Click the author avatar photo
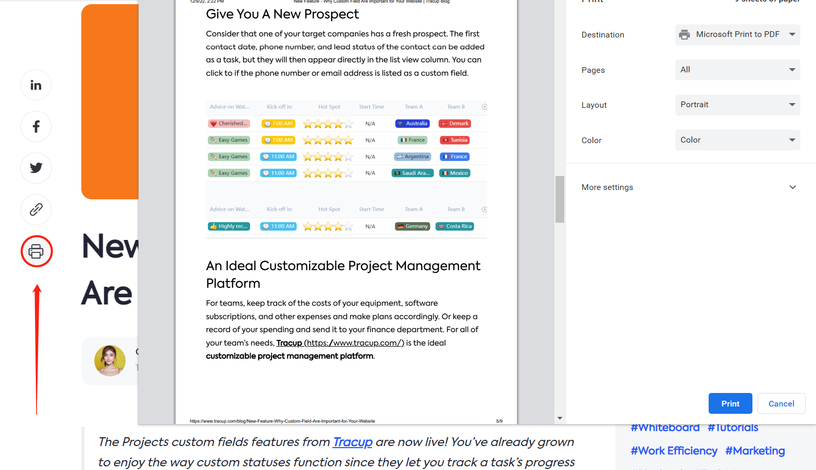 click(110, 360)
